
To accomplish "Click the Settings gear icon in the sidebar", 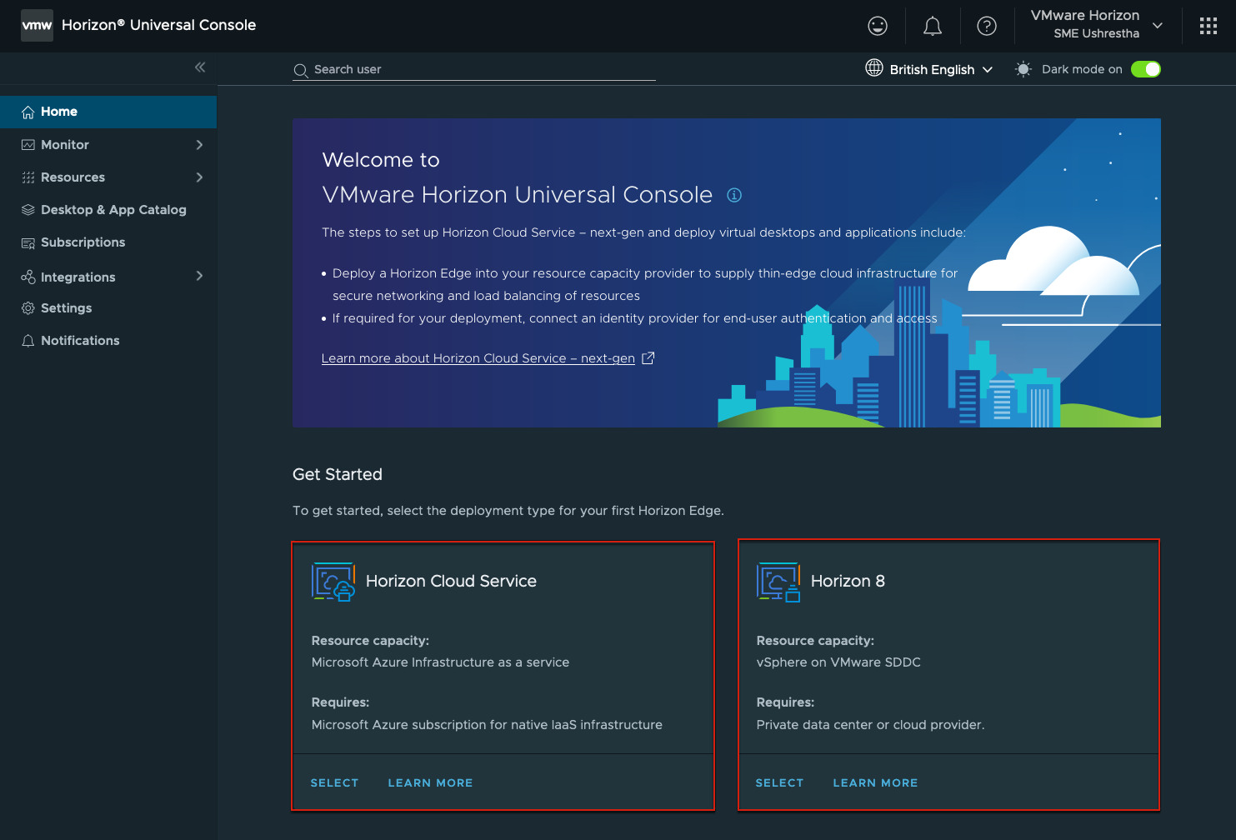I will click(x=28, y=308).
